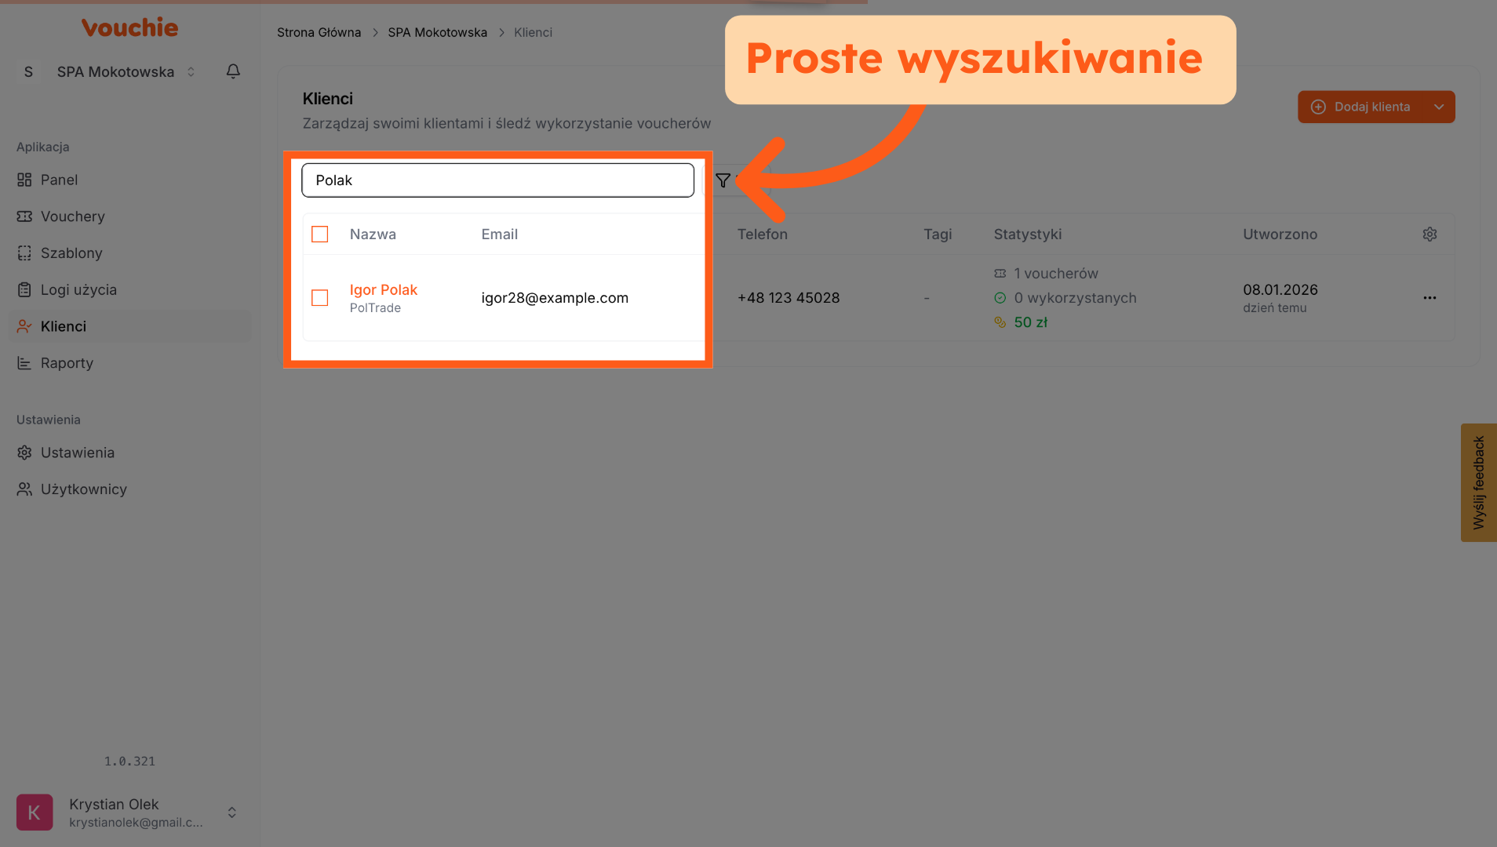
Task: Open row actions three-dots menu
Action: click(1430, 298)
